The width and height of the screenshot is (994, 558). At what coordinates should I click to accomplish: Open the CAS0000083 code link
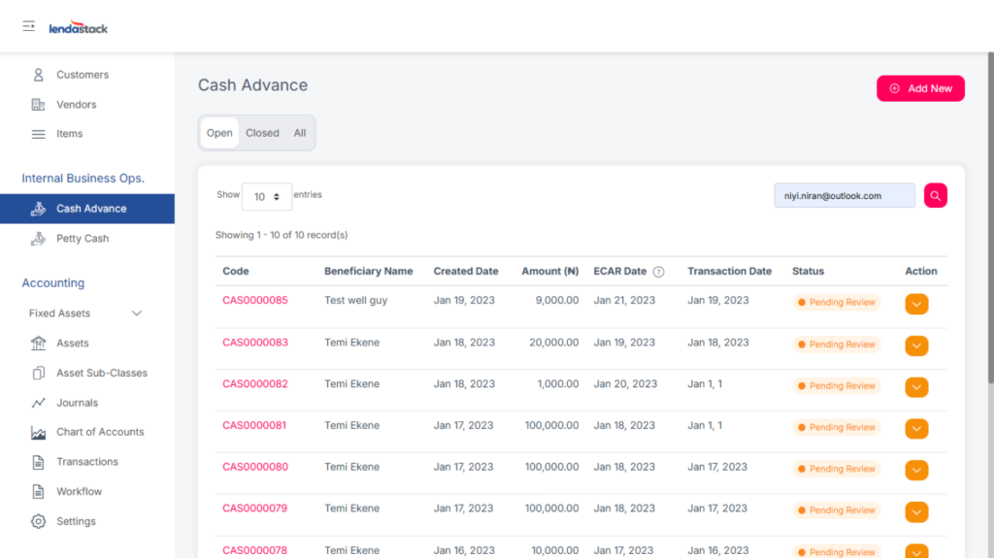click(255, 343)
